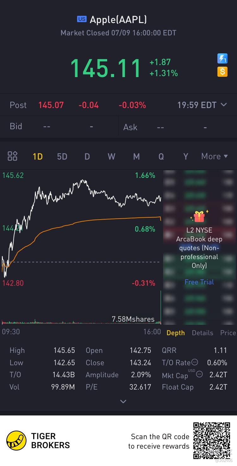Expand the post-market 19:59 EDT dropdown
The image size is (237, 466).
[202, 105]
